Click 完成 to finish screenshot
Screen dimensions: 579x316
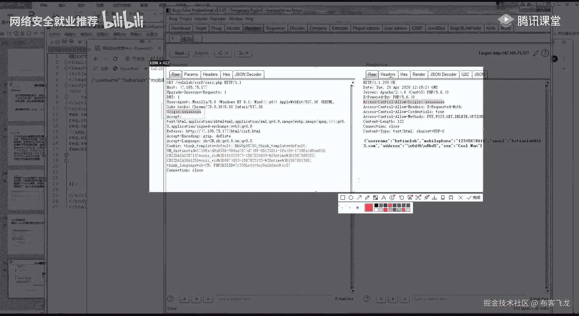pos(473,198)
